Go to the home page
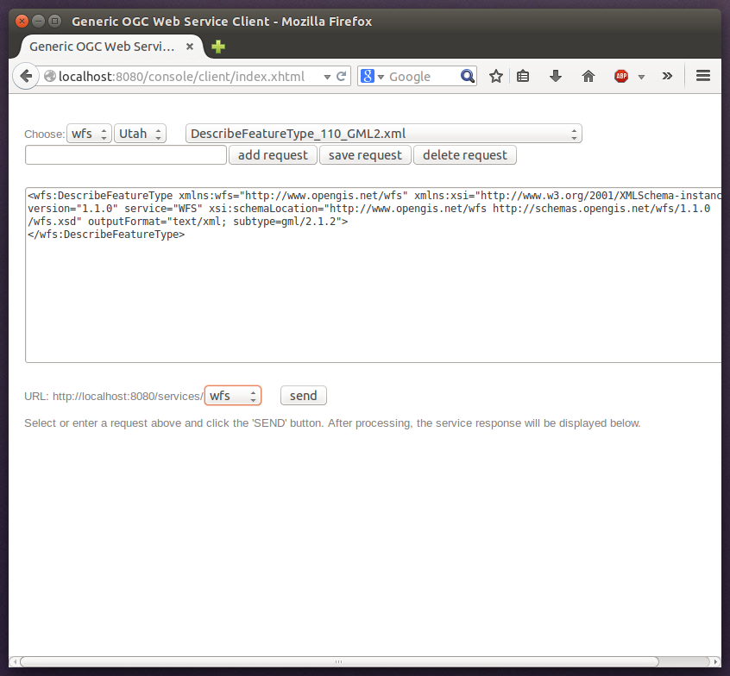This screenshot has width=730, height=676. (588, 76)
